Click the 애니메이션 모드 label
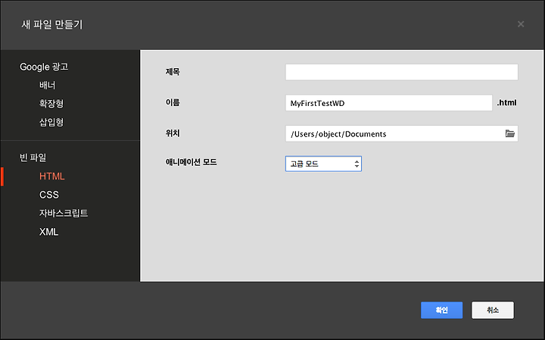 [x=191, y=162]
